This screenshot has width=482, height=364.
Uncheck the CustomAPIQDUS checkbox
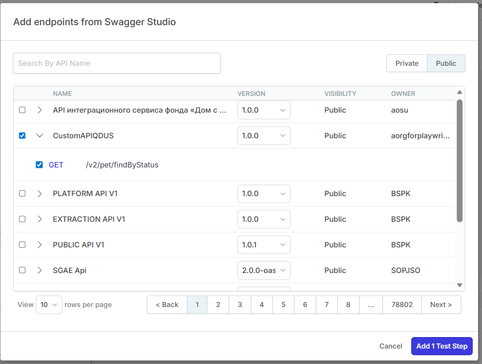(x=22, y=136)
